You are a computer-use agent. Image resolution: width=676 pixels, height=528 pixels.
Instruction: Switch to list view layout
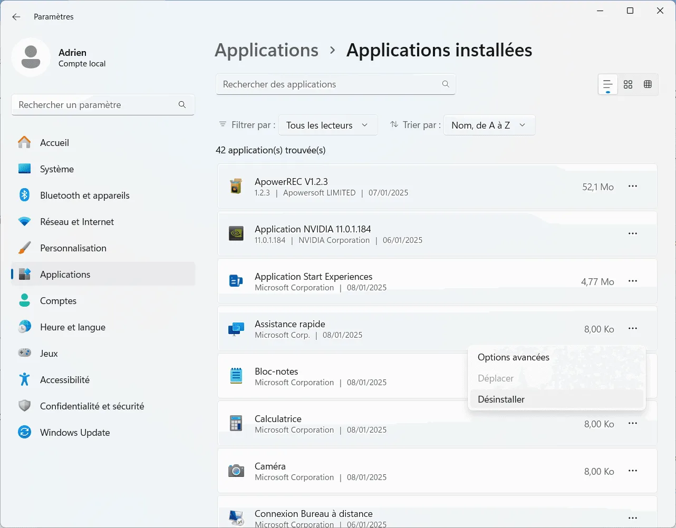[x=607, y=84]
